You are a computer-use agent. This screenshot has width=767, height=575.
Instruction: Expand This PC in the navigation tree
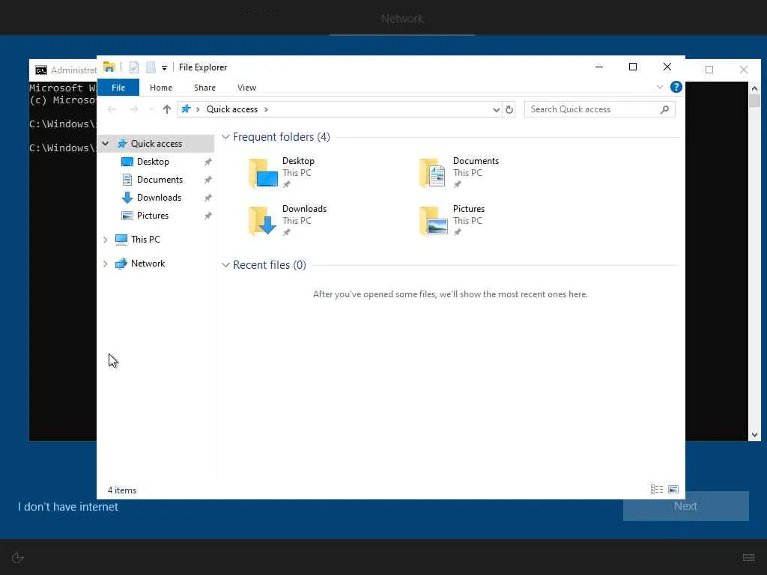(x=105, y=240)
